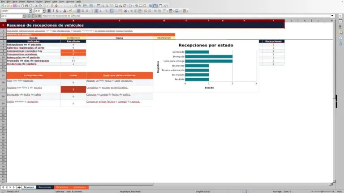The image size is (344, 193).
Task: Click the Save document icon
Action: tap(15, 6)
